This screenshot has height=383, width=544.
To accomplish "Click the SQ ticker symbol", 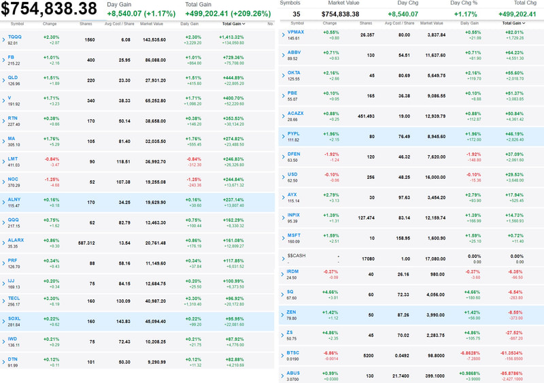I will tap(290, 292).
